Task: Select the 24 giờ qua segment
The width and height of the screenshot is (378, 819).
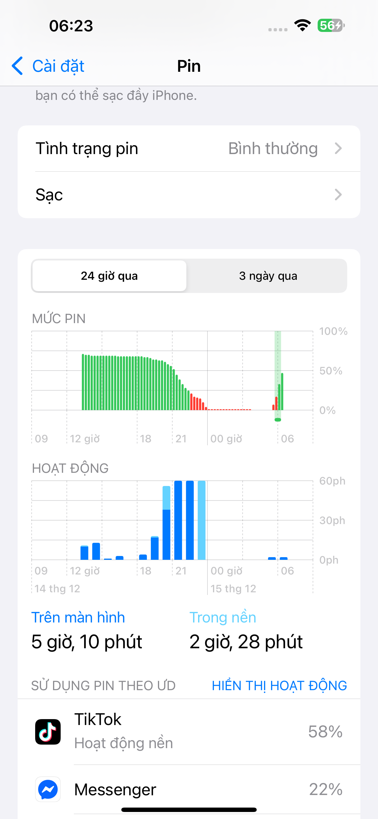Action: point(109,276)
